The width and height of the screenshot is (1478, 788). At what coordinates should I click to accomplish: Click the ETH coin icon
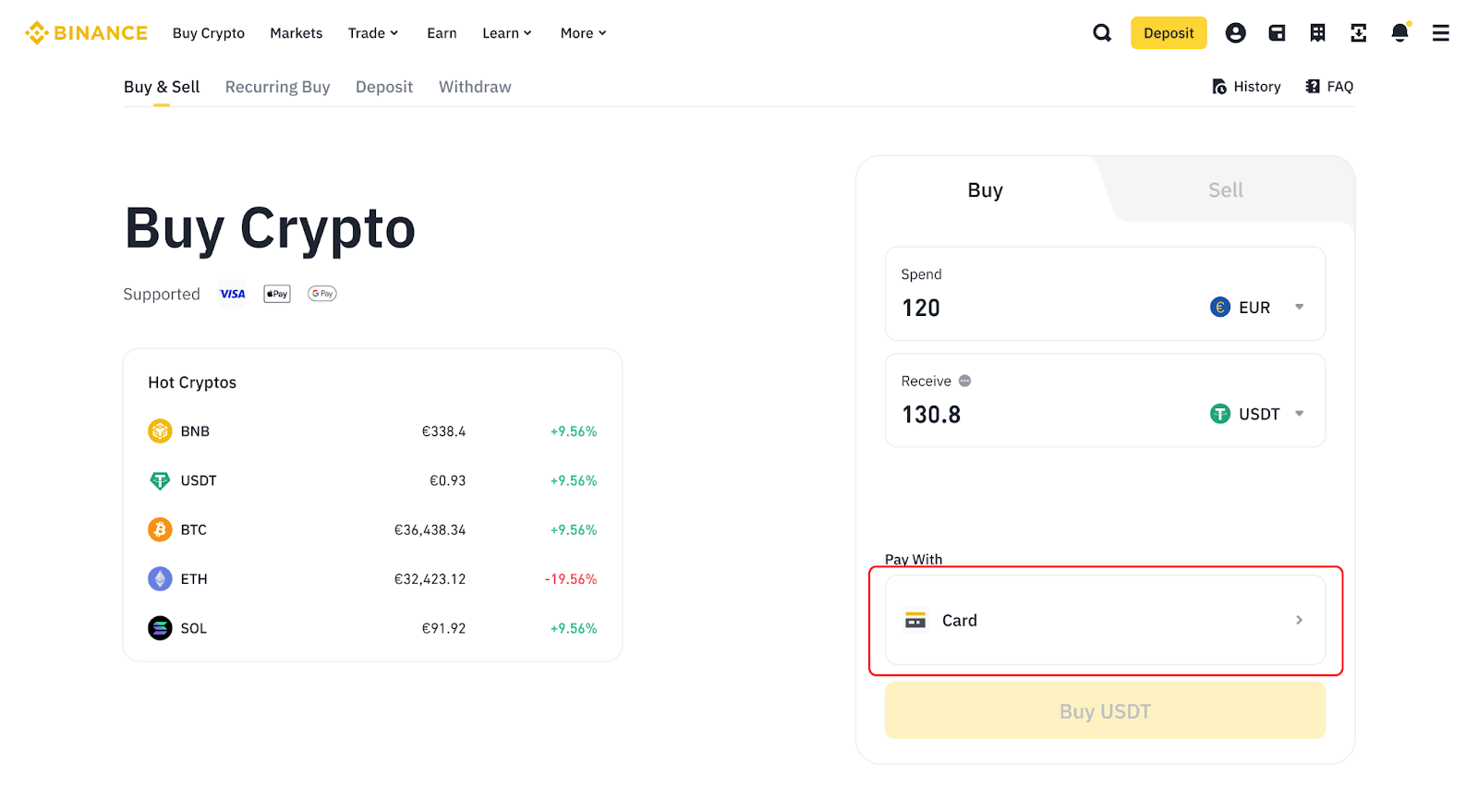coord(160,579)
